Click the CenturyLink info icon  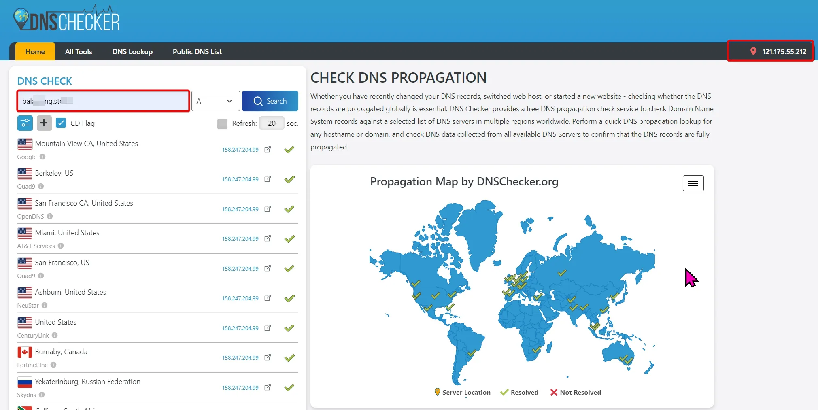55,335
